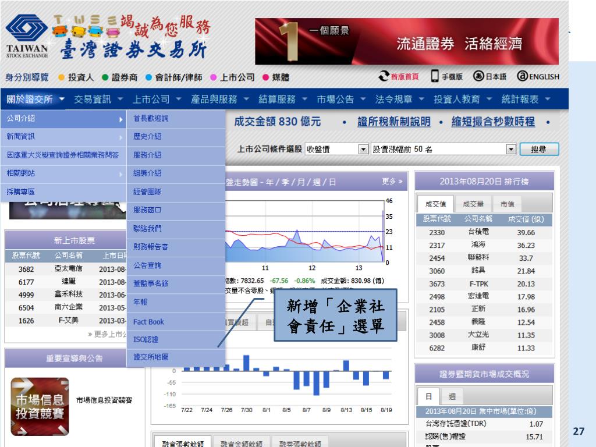Switch to 融券張數餘額 tab
Screen dimensions: 596x447
pos(300,443)
